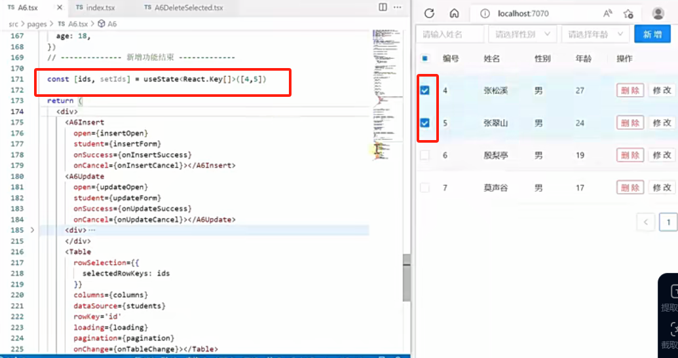678x358 pixels.
Task: Click the return statement on line 173
Action: [65, 101]
